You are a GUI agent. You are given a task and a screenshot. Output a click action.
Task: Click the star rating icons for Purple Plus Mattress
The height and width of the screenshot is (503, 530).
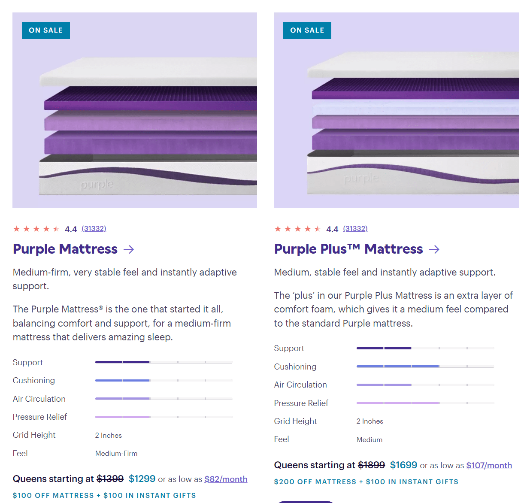tap(298, 229)
